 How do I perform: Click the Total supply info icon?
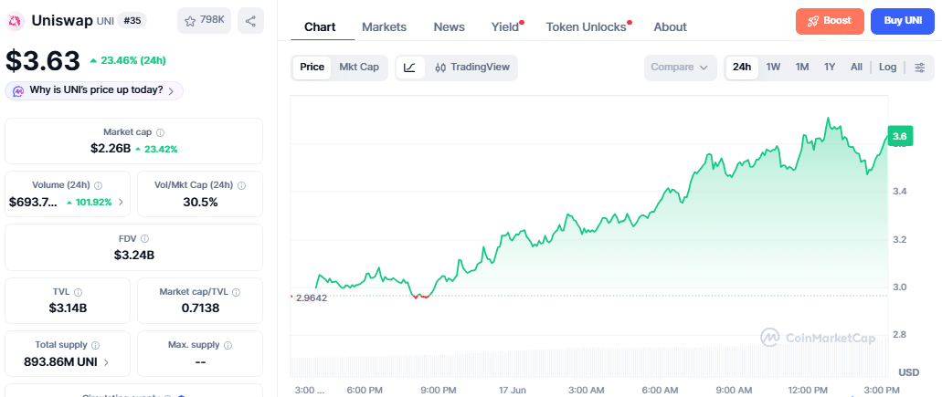tap(96, 345)
